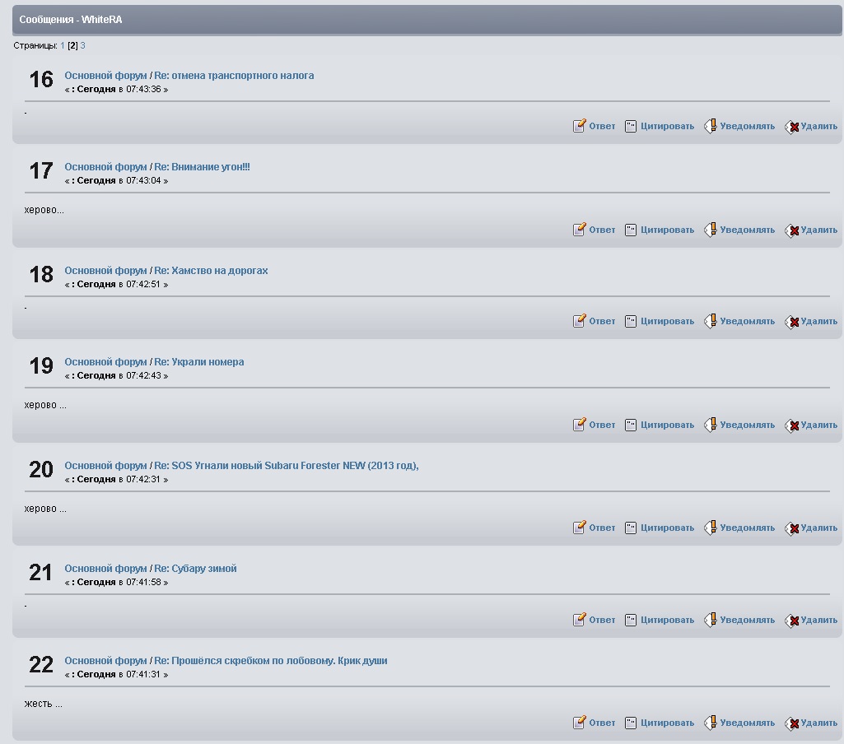Open the 'Re: Хамство на дорогах' thread
This screenshot has width=844, height=744.
coord(211,271)
